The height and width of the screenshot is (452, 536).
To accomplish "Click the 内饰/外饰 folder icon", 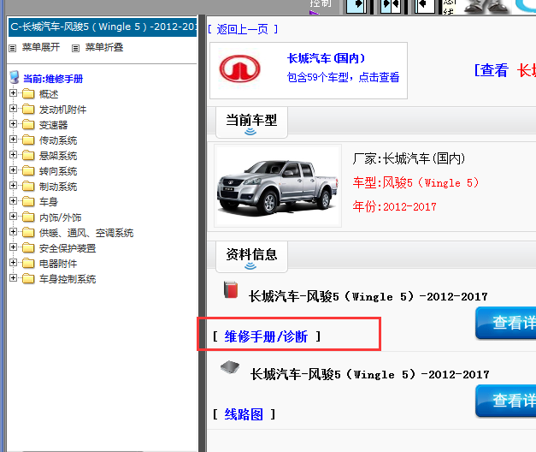I will coord(28,217).
